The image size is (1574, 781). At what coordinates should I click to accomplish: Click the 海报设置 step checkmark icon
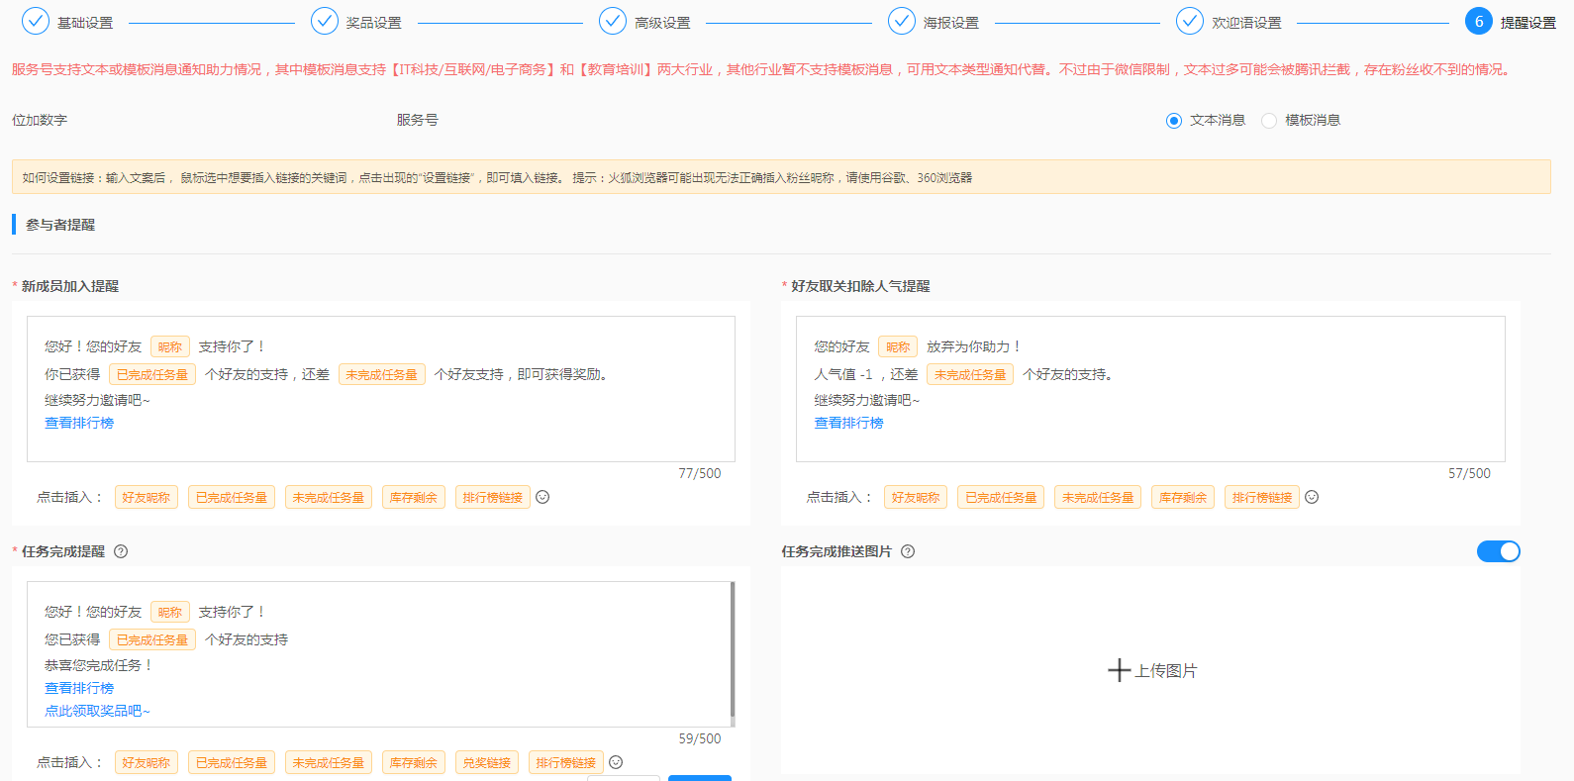point(902,21)
